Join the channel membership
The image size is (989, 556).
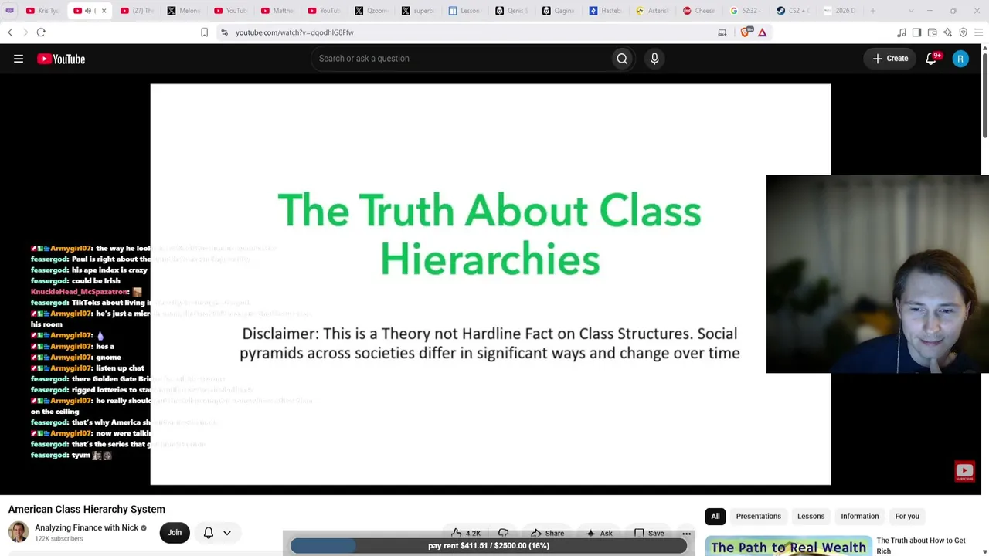coord(175,533)
